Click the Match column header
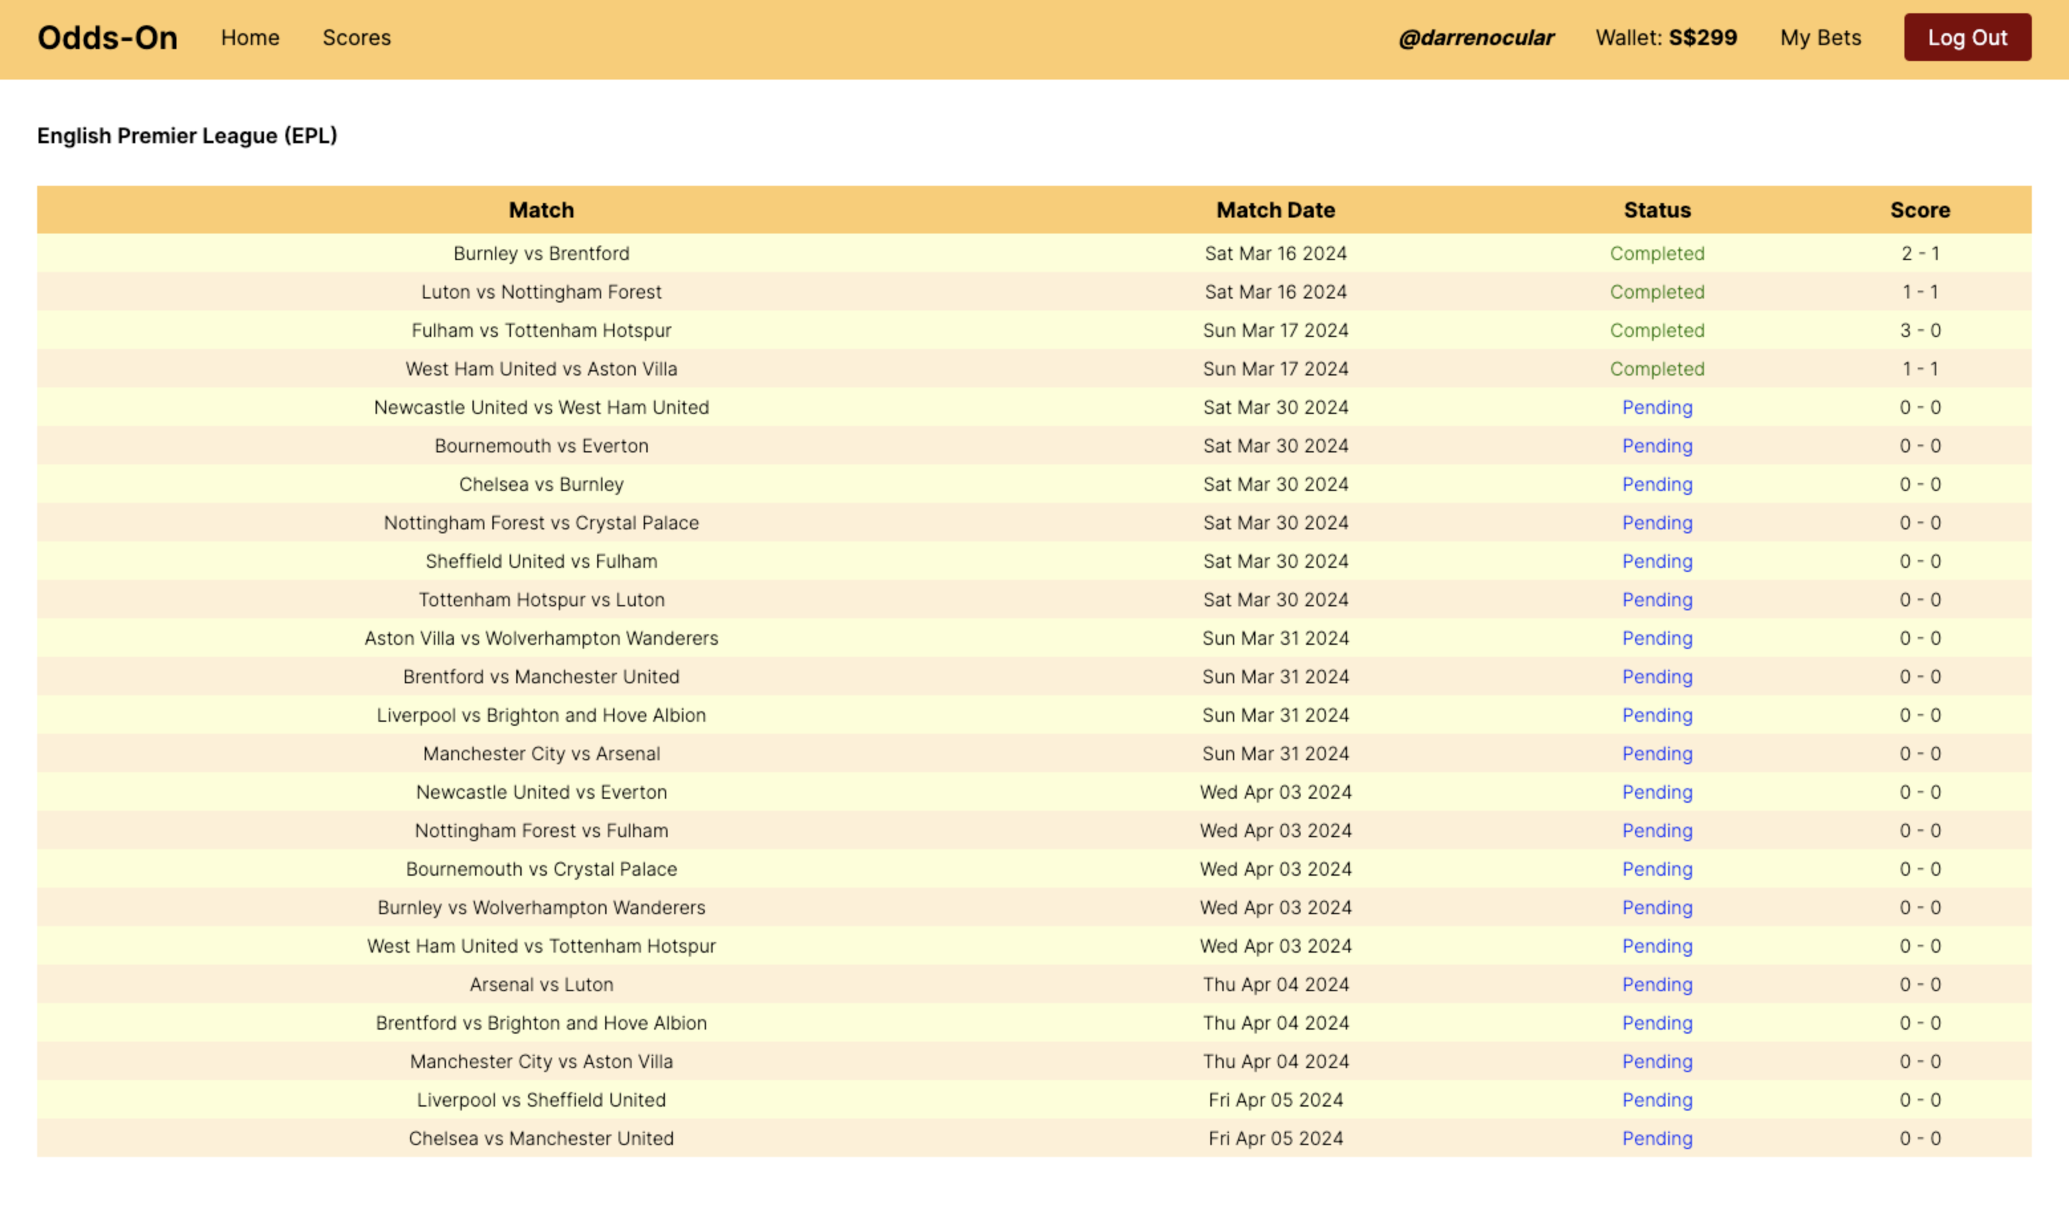The height and width of the screenshot is (1226, 2069). point(541,210)
